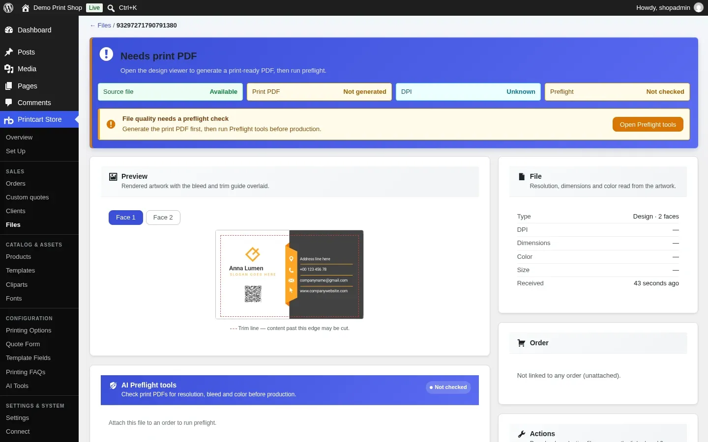This screenshot has height=442, width=708.
Task: Click the DPI Unknown status card
Action: click(x=468, y=92)
